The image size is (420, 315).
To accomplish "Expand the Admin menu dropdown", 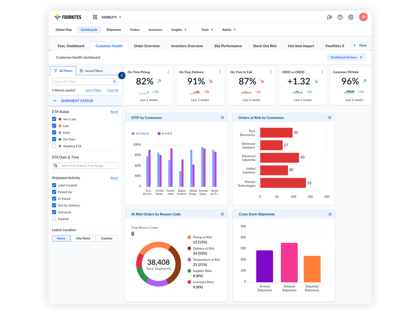I will pyautogui.click(x=229, y=30).
